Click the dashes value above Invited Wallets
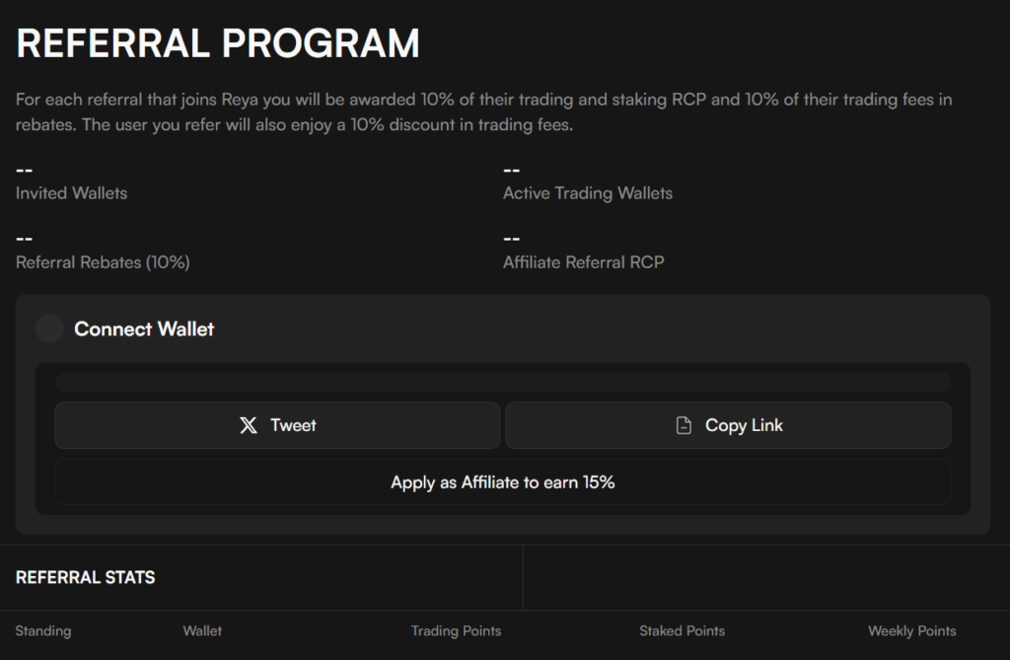Image resolution: width=1010 pixels, height=660 pixels. click(x=25, y=170)
